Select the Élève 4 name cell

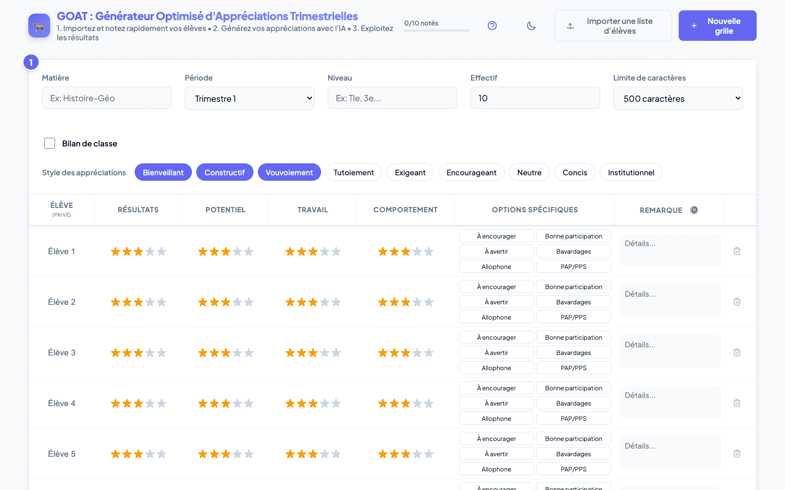62,403
